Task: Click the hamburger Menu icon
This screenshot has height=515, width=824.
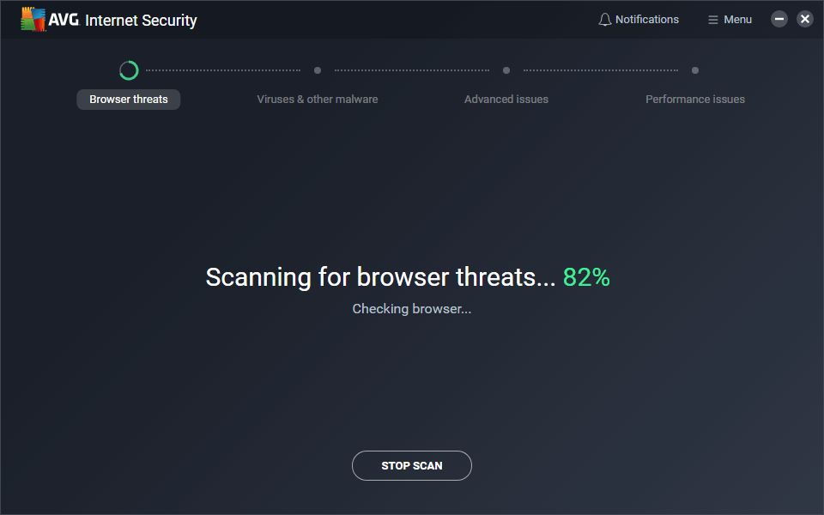Action: coord(712,20)
